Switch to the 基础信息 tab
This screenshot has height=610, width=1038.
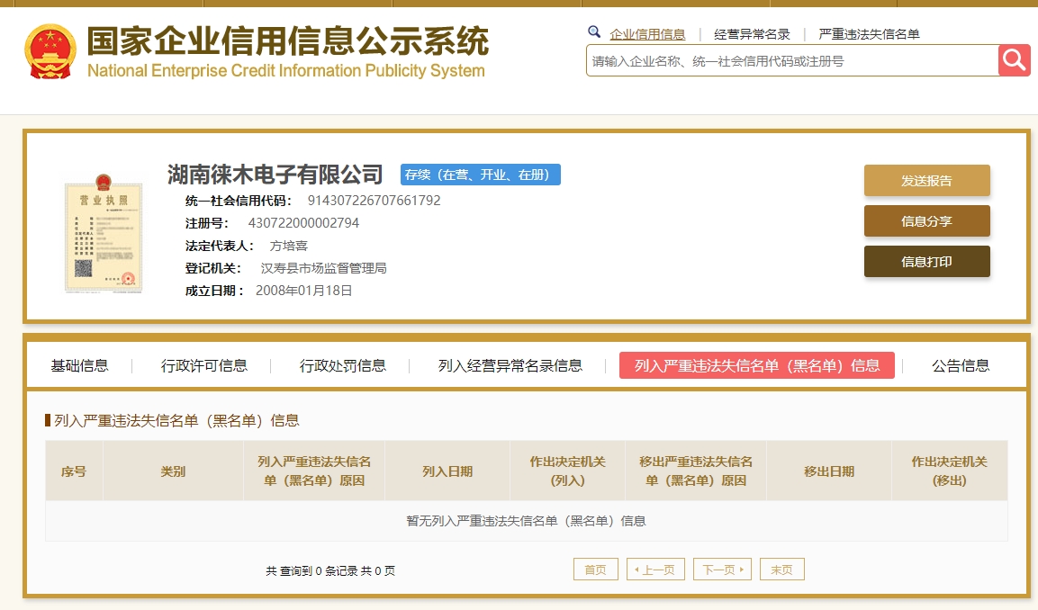[x=79, y=365]
